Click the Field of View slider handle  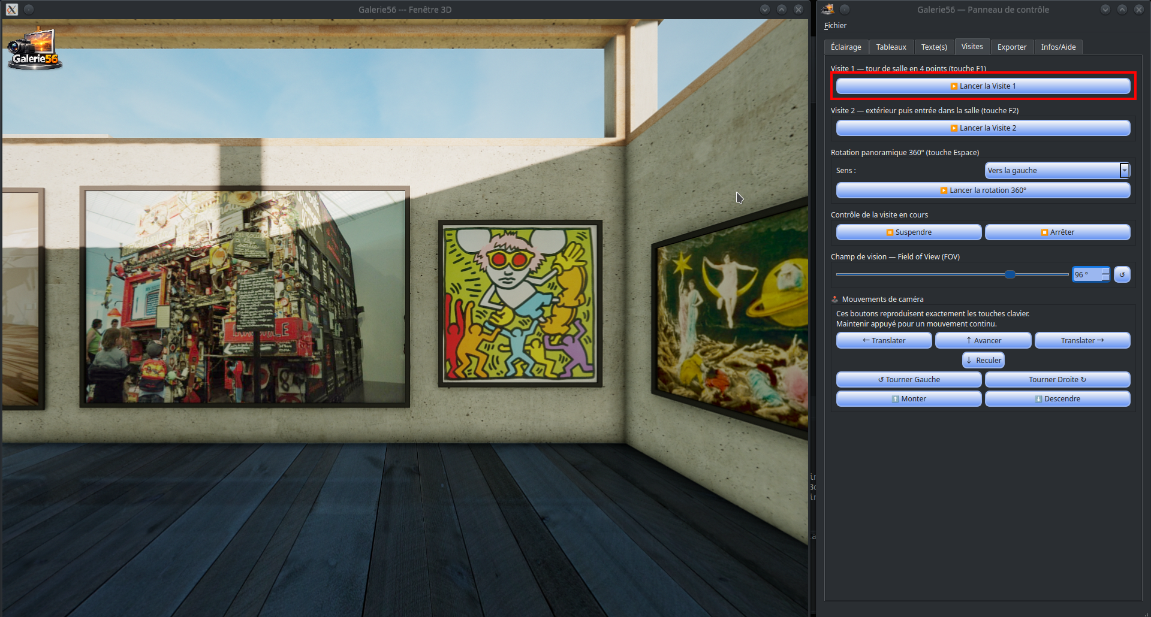(1010, 274)
